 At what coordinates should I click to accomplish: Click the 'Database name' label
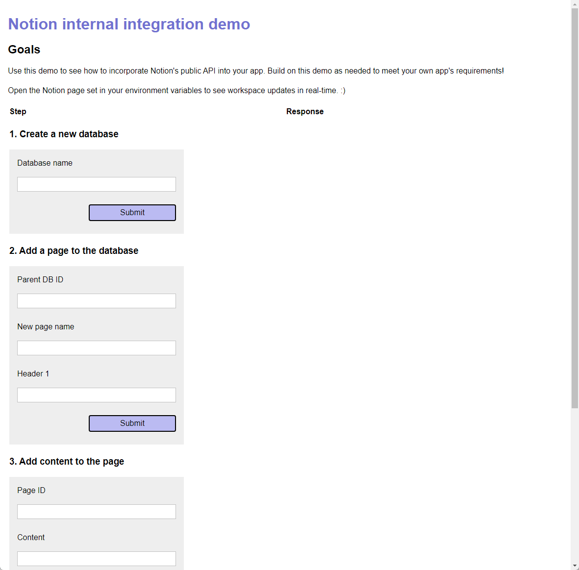45,163
